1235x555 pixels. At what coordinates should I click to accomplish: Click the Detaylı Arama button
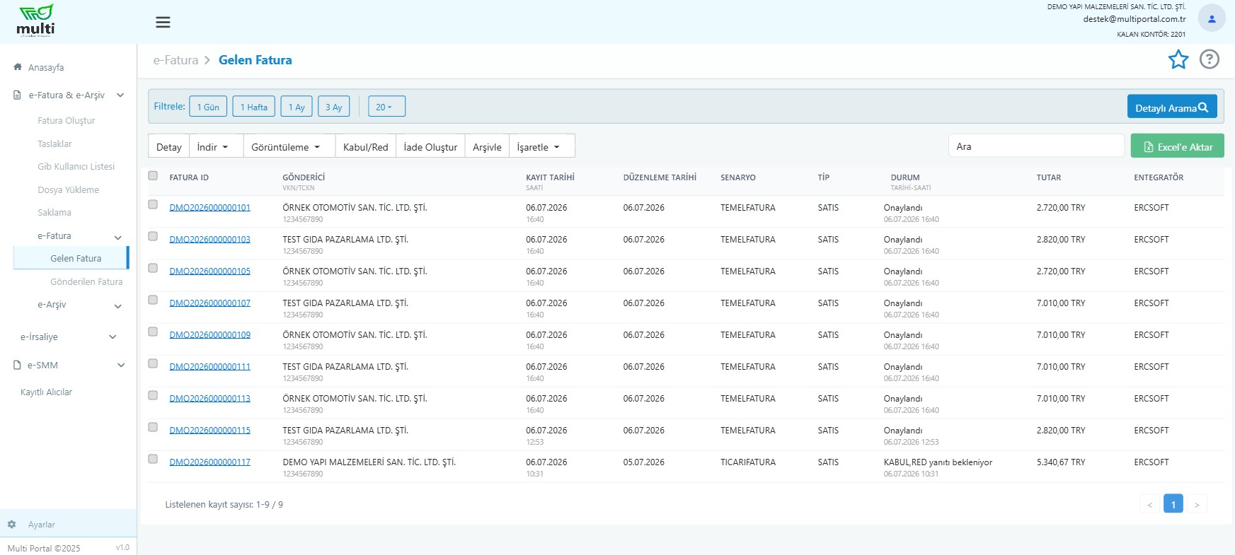(x=1172, y=107)
